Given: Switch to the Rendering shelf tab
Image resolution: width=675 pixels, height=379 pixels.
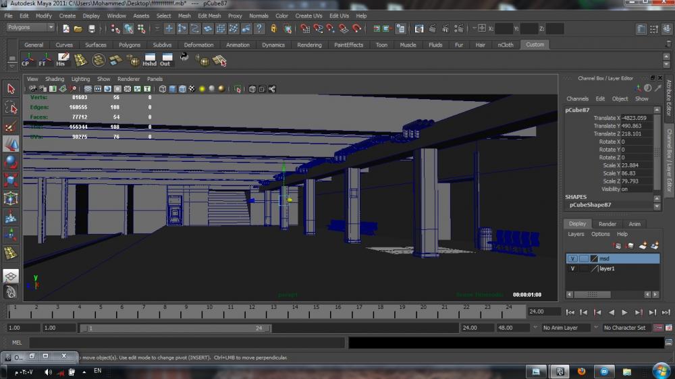Looking at the screenshot, I should pyautogui.click(x=309, y=45).
